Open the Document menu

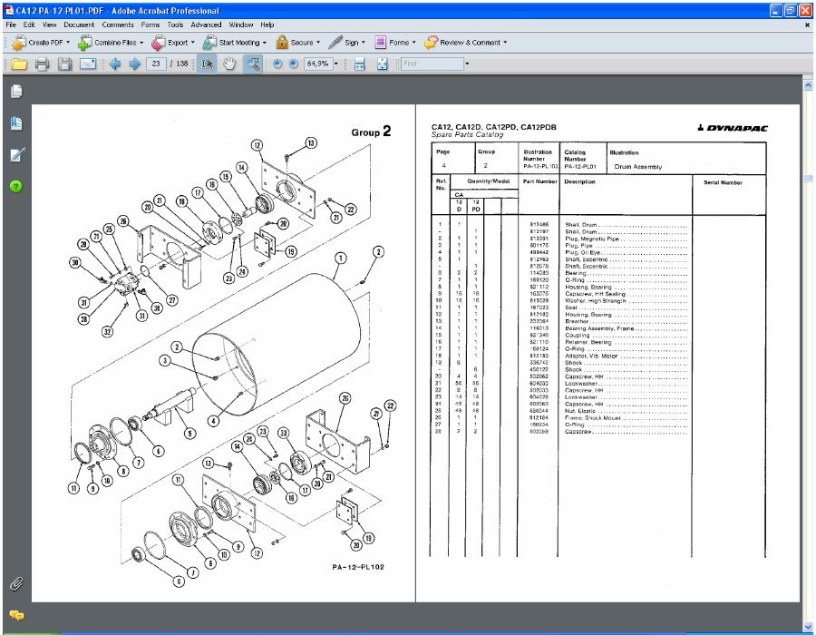pos(79,24)
